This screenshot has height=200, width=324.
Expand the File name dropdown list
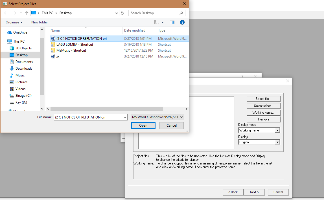click(x=125, y=117)
